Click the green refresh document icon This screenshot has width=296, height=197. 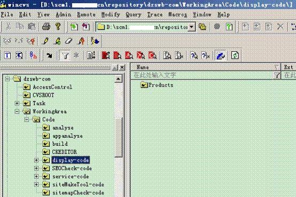tap(235, 56)
